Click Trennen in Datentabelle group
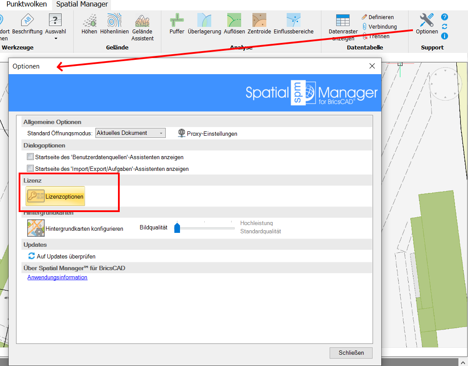The image size is (468, 366). tap(376, 36)
